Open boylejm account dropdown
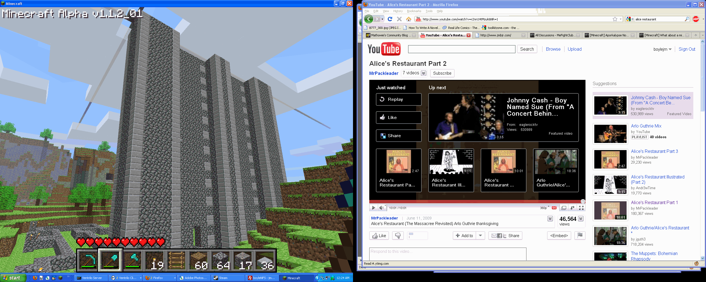This screenshot has height=282, width=706. 662,49
